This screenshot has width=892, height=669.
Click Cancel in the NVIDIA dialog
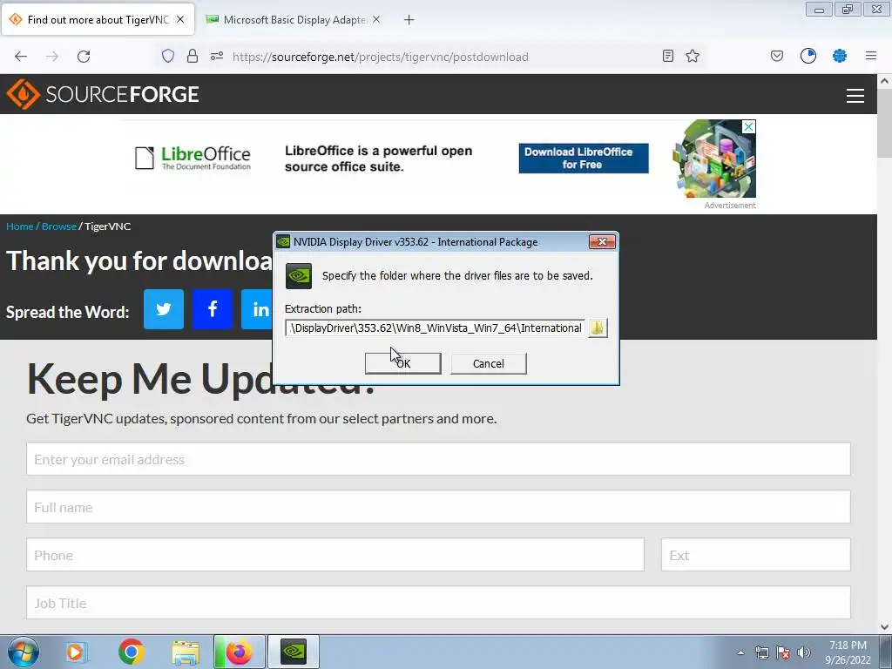click(x=488, y=363)
